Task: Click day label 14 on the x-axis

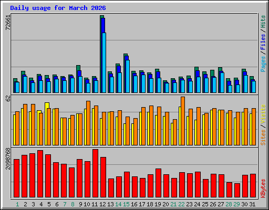Action: 118,204
